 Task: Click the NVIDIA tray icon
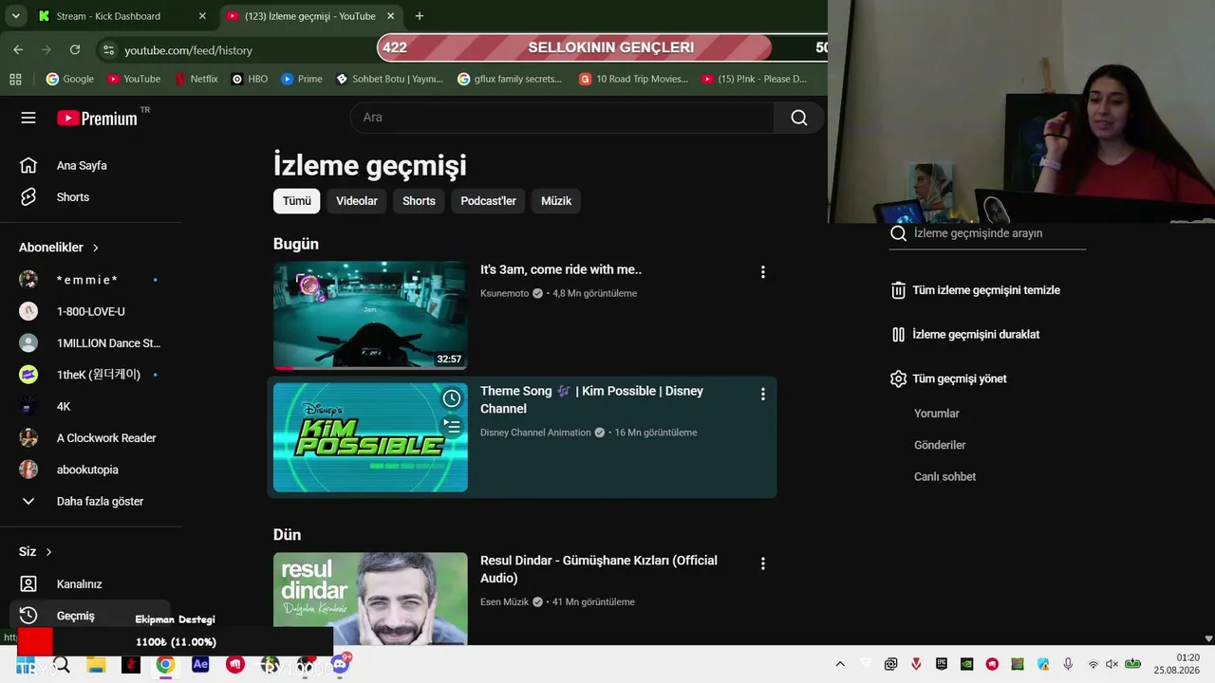click(x=966, y=665)
